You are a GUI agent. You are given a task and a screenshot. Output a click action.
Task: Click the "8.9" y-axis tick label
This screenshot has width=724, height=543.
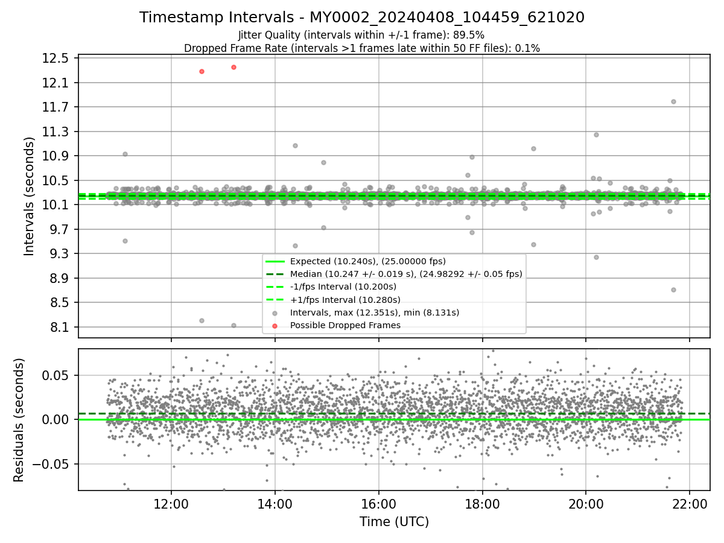60,278
